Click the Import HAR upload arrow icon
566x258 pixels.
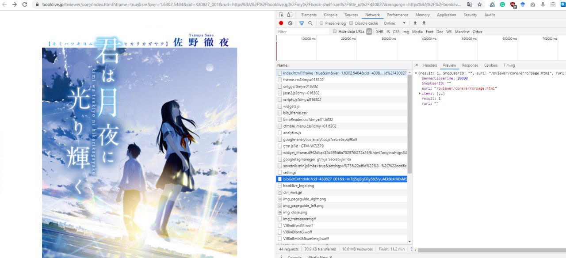[415, 23]
